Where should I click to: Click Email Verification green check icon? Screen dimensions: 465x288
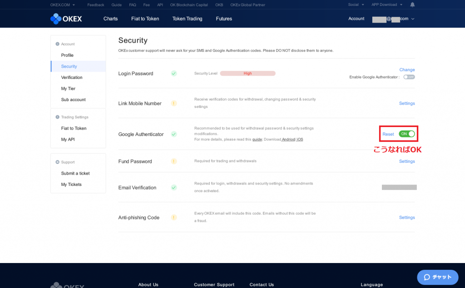[174, 188]
